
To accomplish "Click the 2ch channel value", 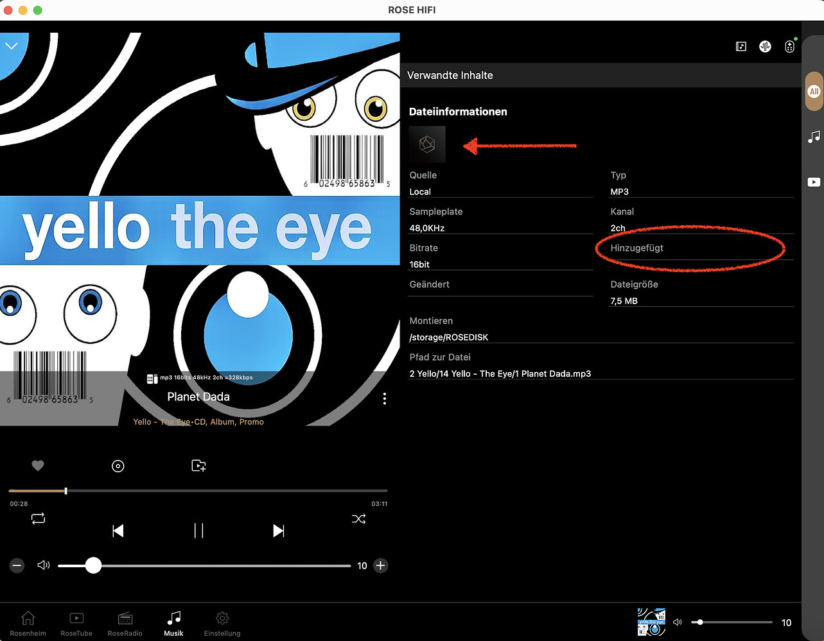I will tap(618, 228).
